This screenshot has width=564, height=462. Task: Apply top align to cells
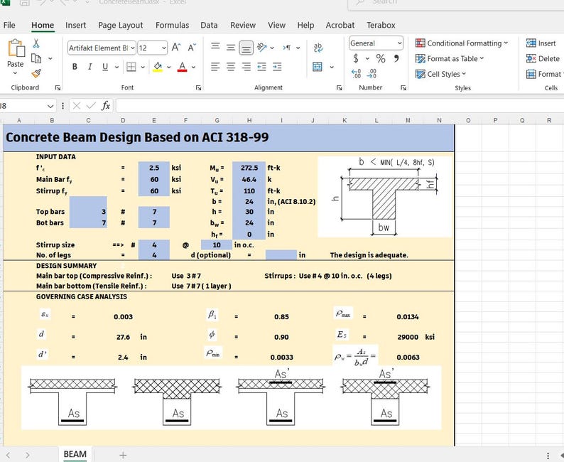tap(215, 47)
